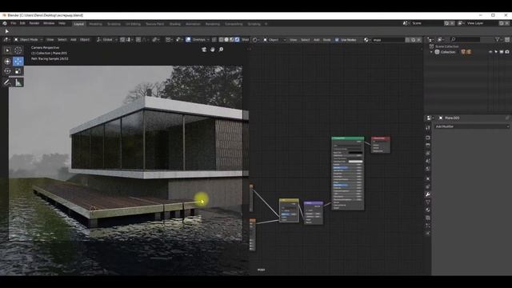Switch viewport to Solid shading
Screen dimensions: 512x288
226,39
